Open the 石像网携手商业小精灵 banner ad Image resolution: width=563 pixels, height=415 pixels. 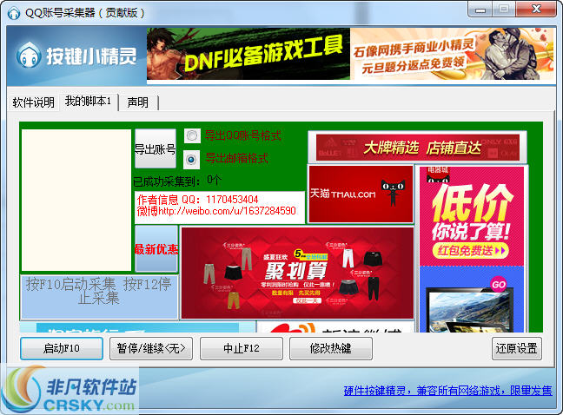tap(452, 54)
